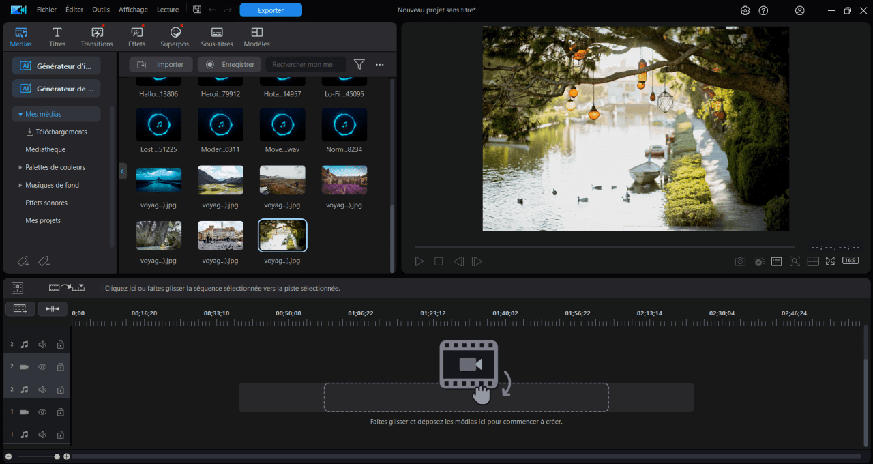
Task: Click the Rechercher mon mé search field
Action: pos(306,64)
